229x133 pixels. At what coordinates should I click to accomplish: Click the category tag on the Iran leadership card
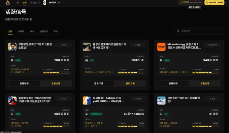(x=63, y=45)
